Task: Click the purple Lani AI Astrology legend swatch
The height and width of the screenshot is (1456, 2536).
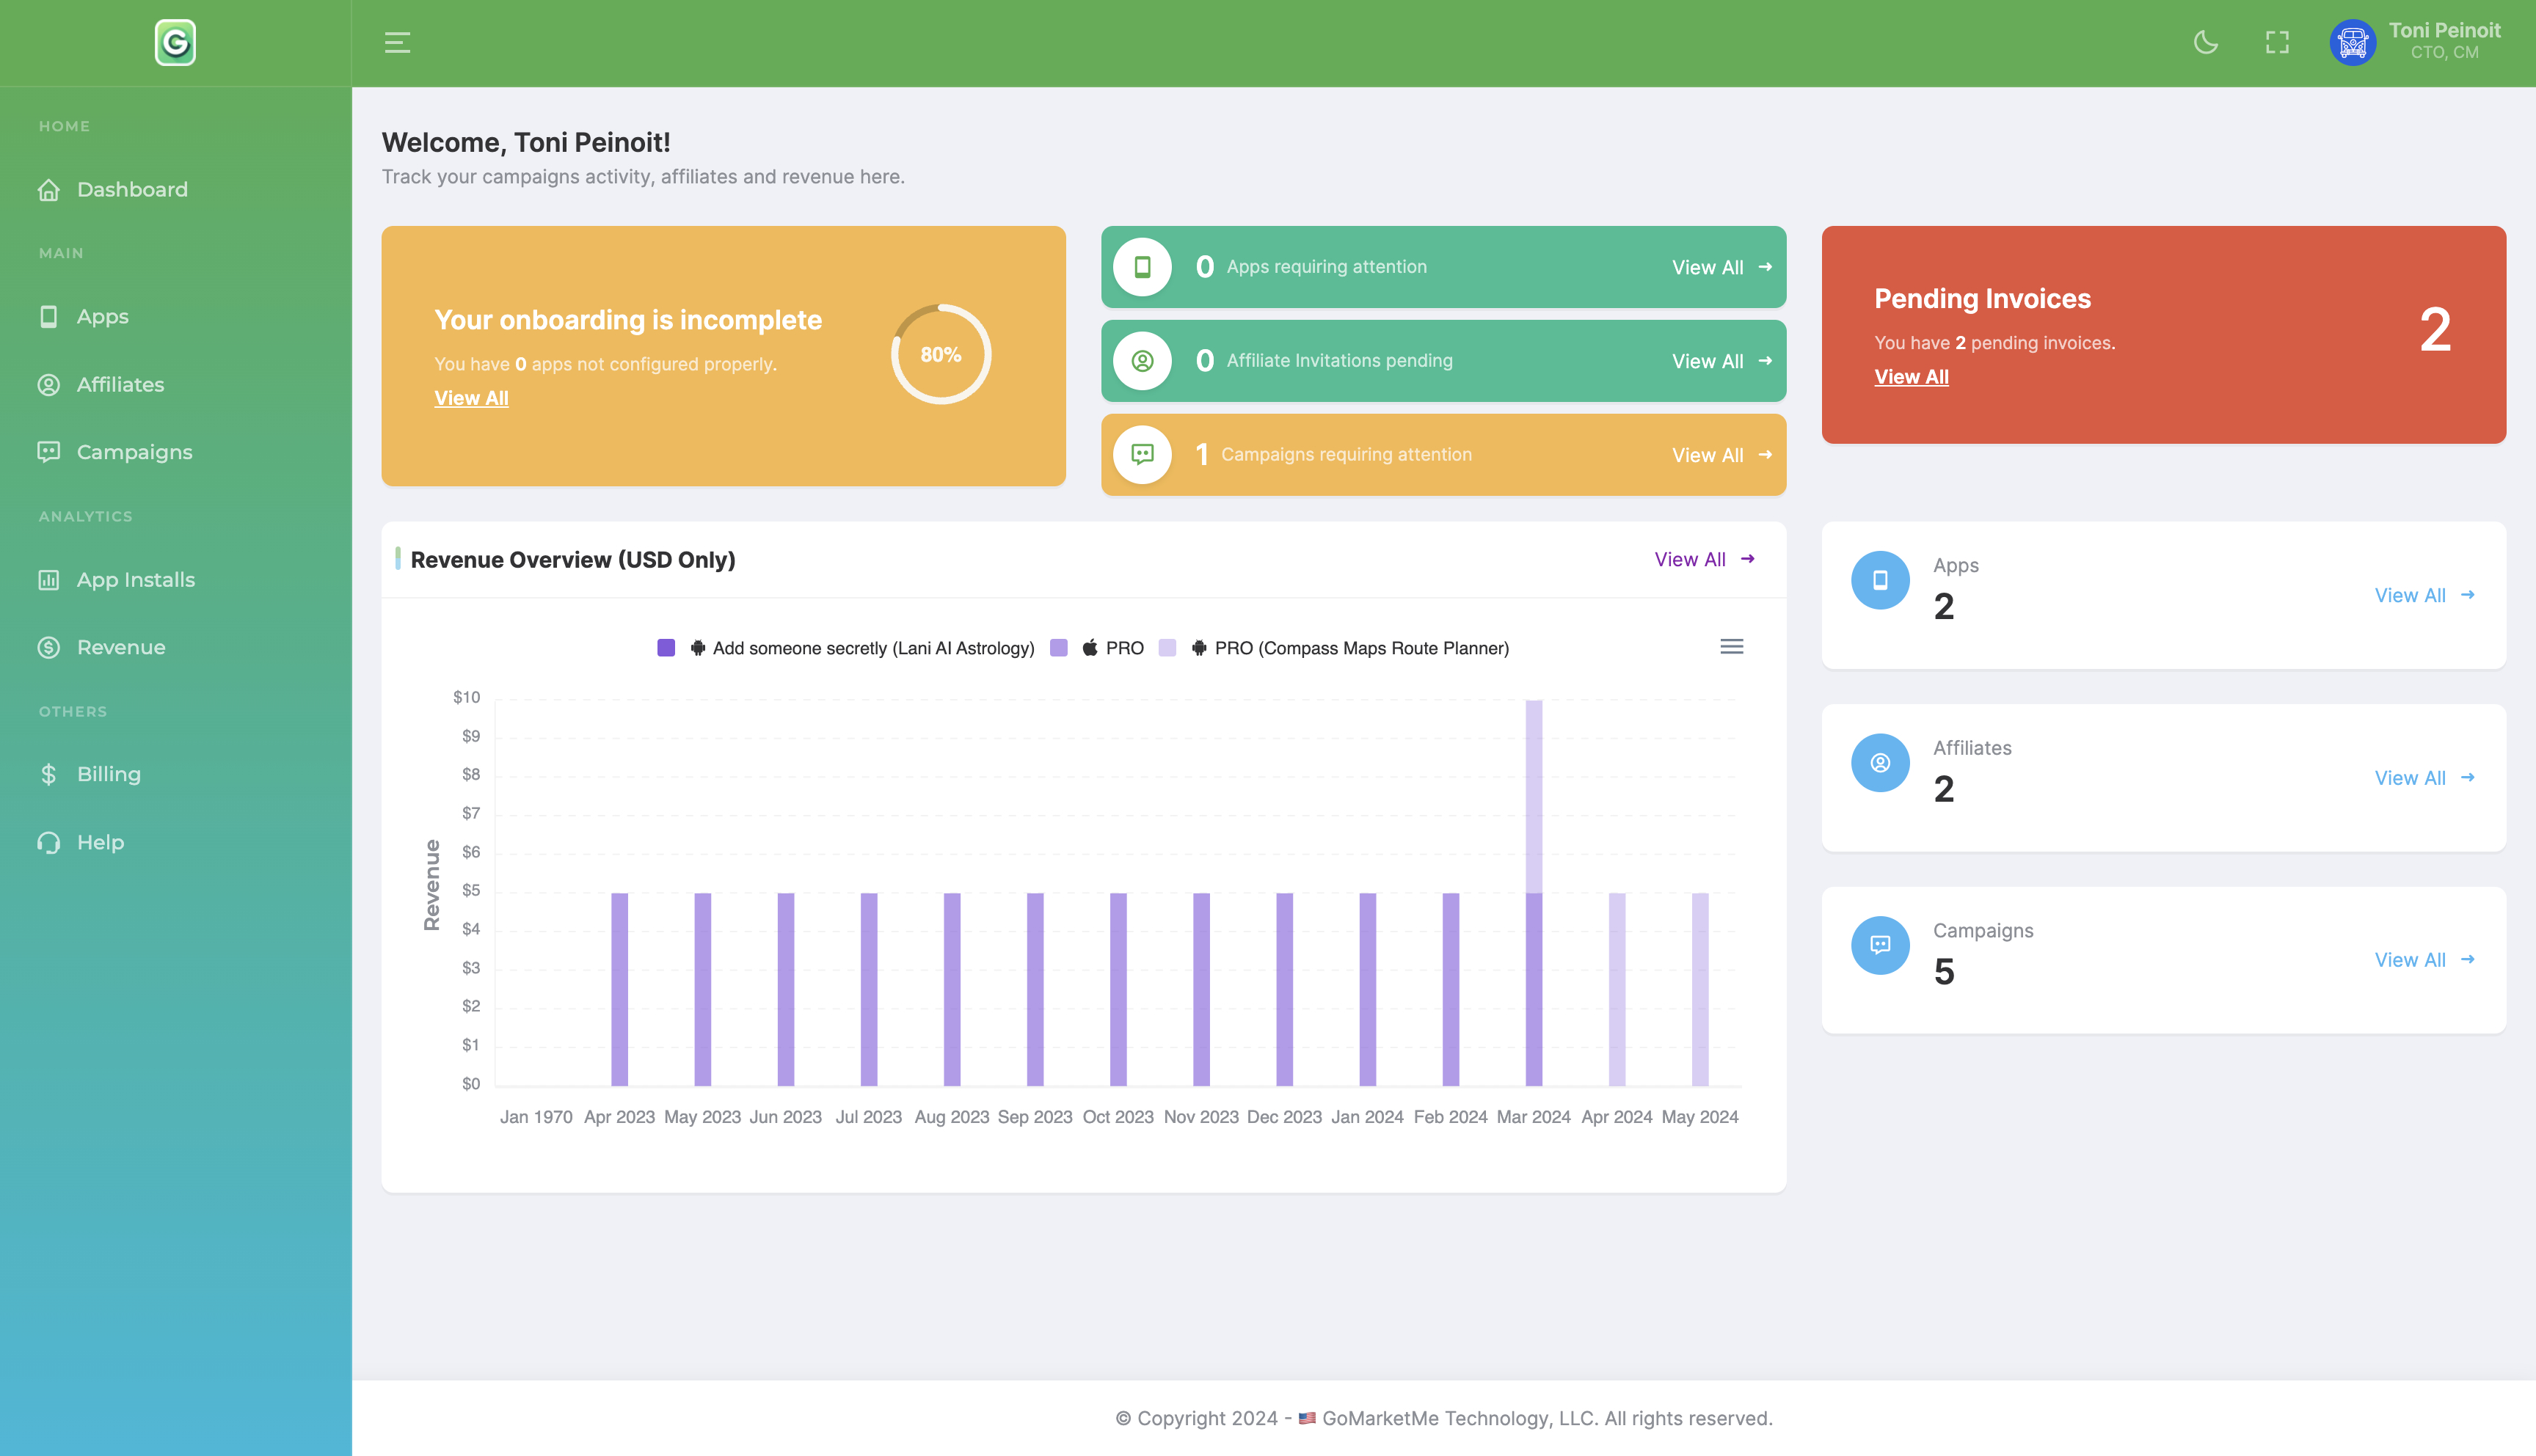Action: click(666, 648)
